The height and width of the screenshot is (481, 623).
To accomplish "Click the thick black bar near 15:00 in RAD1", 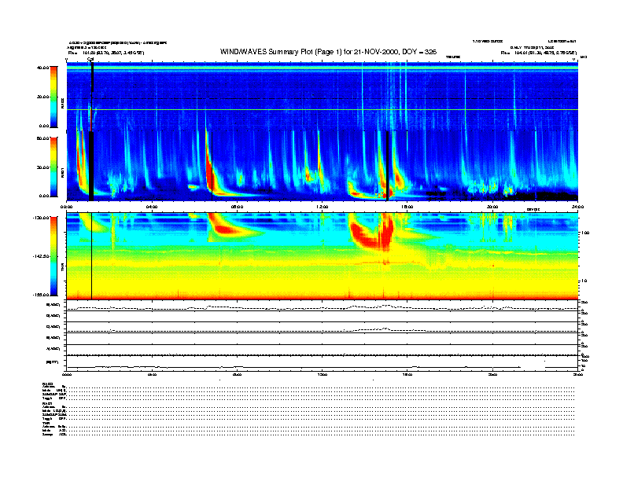I will (x=388, y=165).
